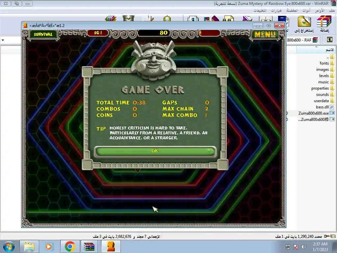Image resolution: width=337 pixels, height=253 pixels.
Task: Click WinRAR's Comment toolbar icon
Action: [149, 19]
